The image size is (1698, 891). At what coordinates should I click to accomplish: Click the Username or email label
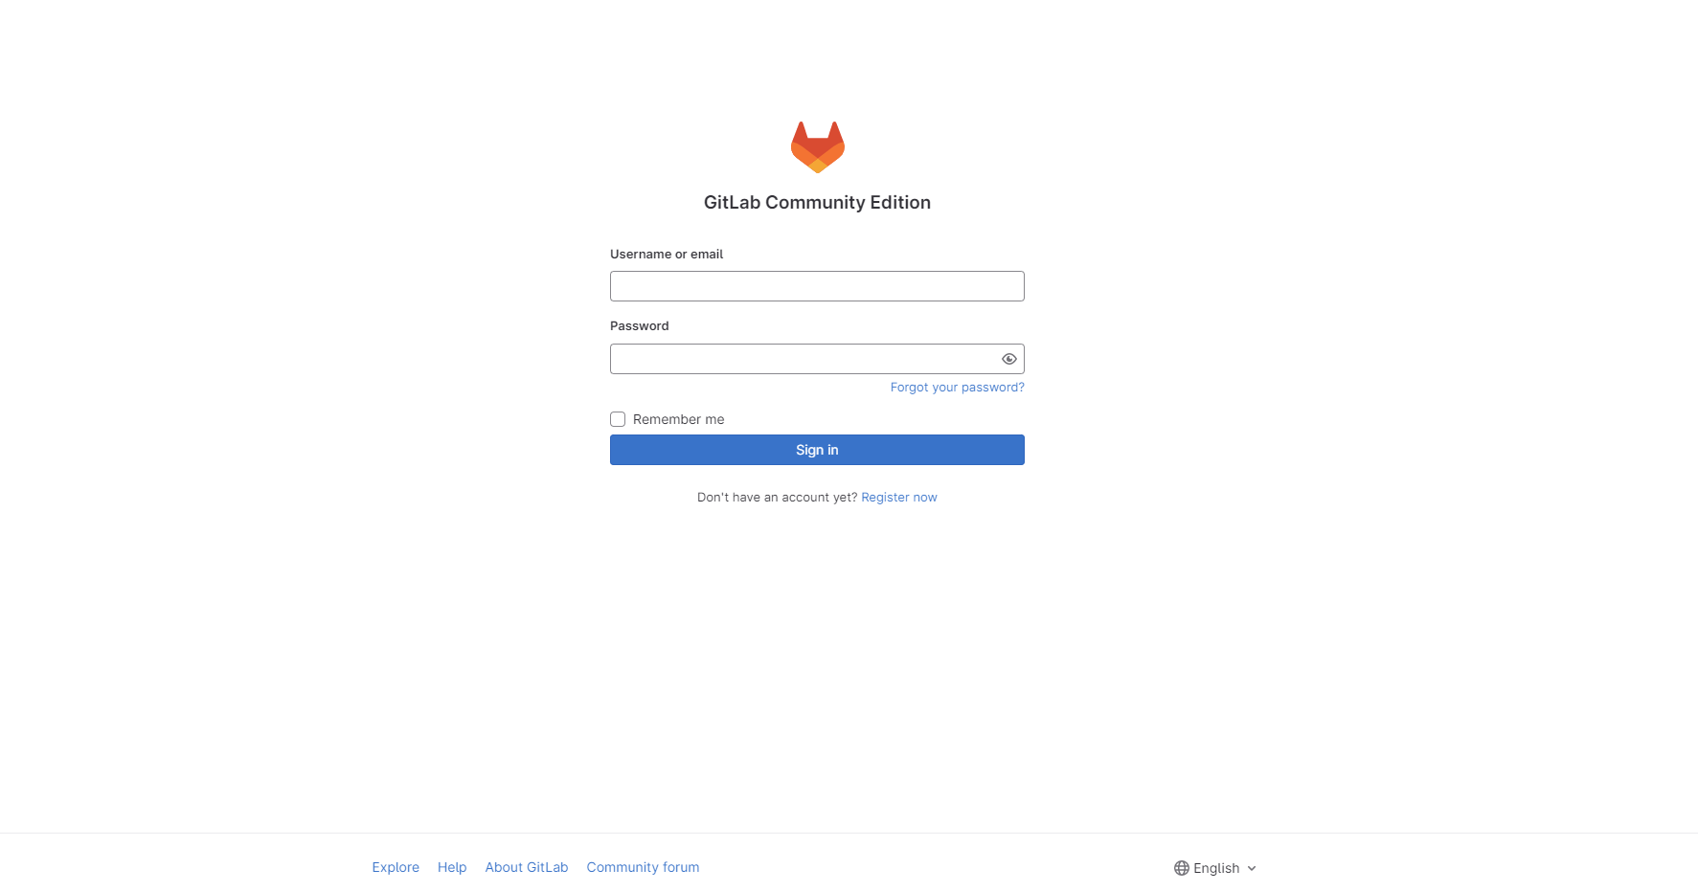pyautogui.click(x=667, y=254)
